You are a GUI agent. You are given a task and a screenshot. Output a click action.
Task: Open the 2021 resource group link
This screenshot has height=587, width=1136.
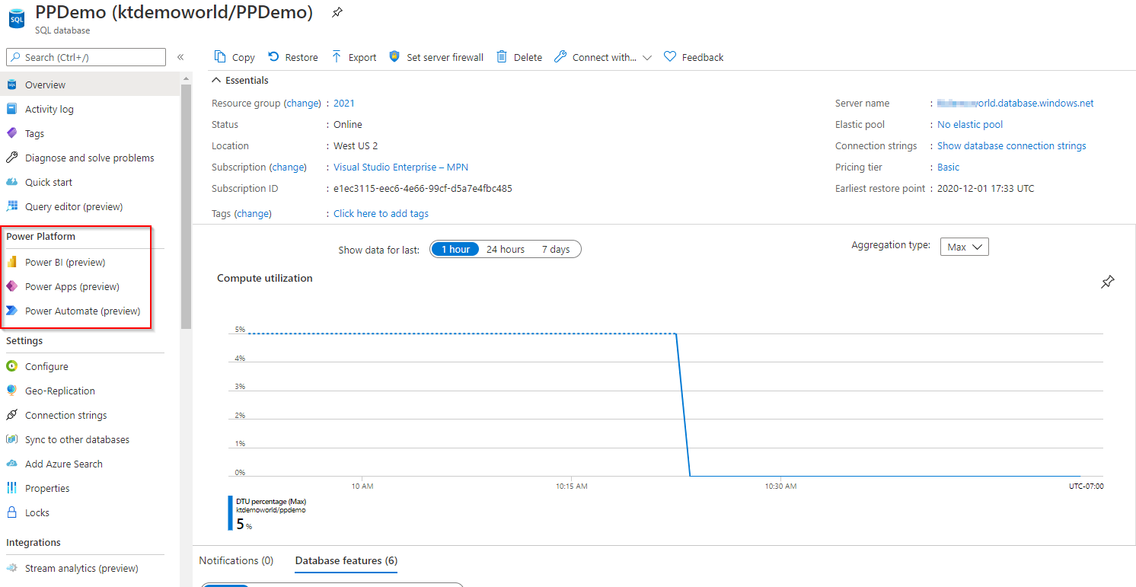(x=344, y=103)
